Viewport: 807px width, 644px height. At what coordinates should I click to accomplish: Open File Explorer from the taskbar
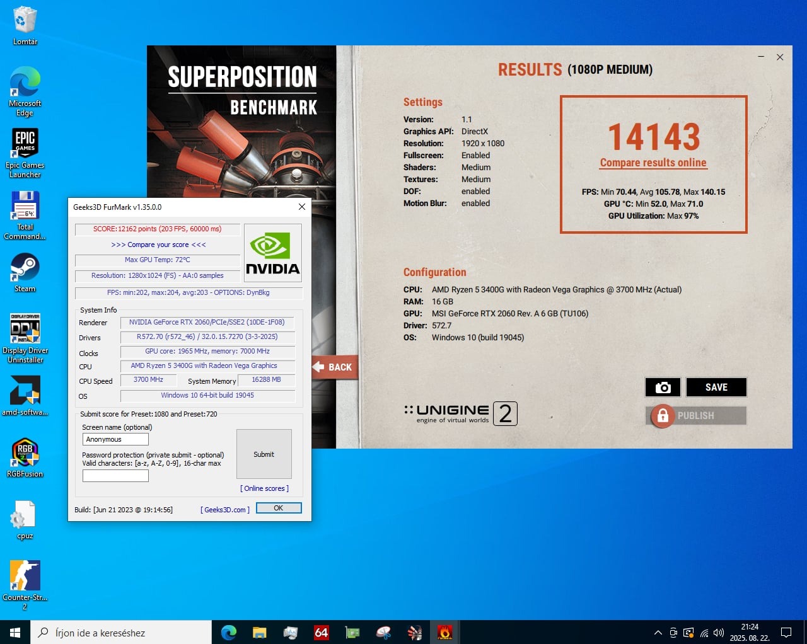pyautogui.click(x=259, y=632)
